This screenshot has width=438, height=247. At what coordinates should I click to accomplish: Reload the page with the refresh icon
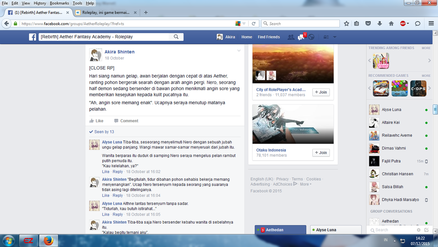(254, 23)
